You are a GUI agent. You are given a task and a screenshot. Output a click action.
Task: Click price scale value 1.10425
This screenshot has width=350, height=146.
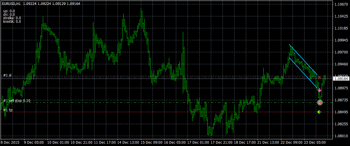341,16
